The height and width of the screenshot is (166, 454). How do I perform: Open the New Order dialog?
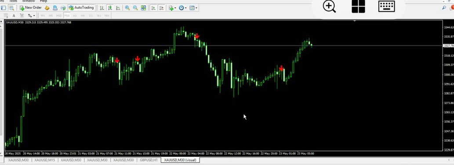coord(31,8)
